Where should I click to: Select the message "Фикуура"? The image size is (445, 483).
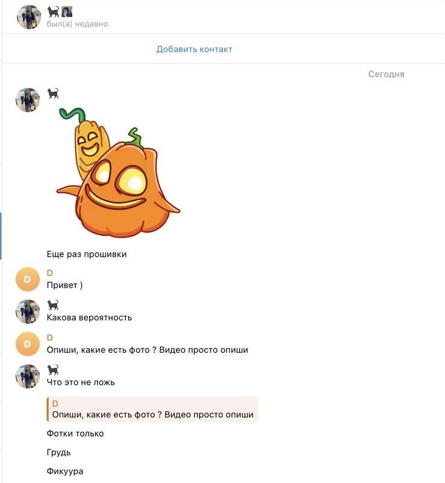pos(65,472)
